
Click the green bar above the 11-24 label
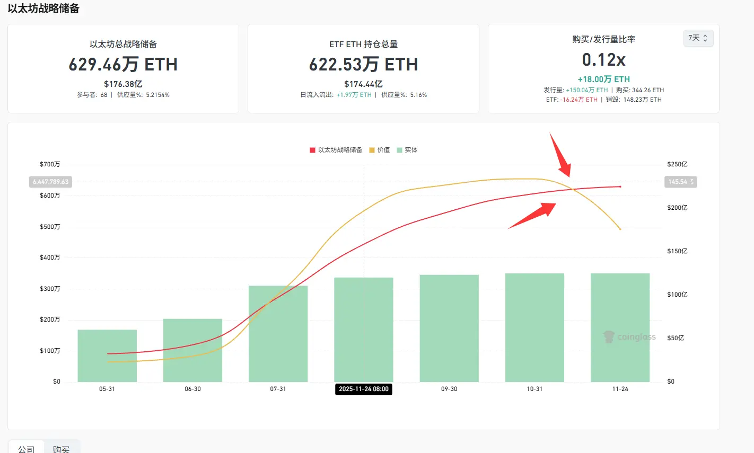coord(620,327)
